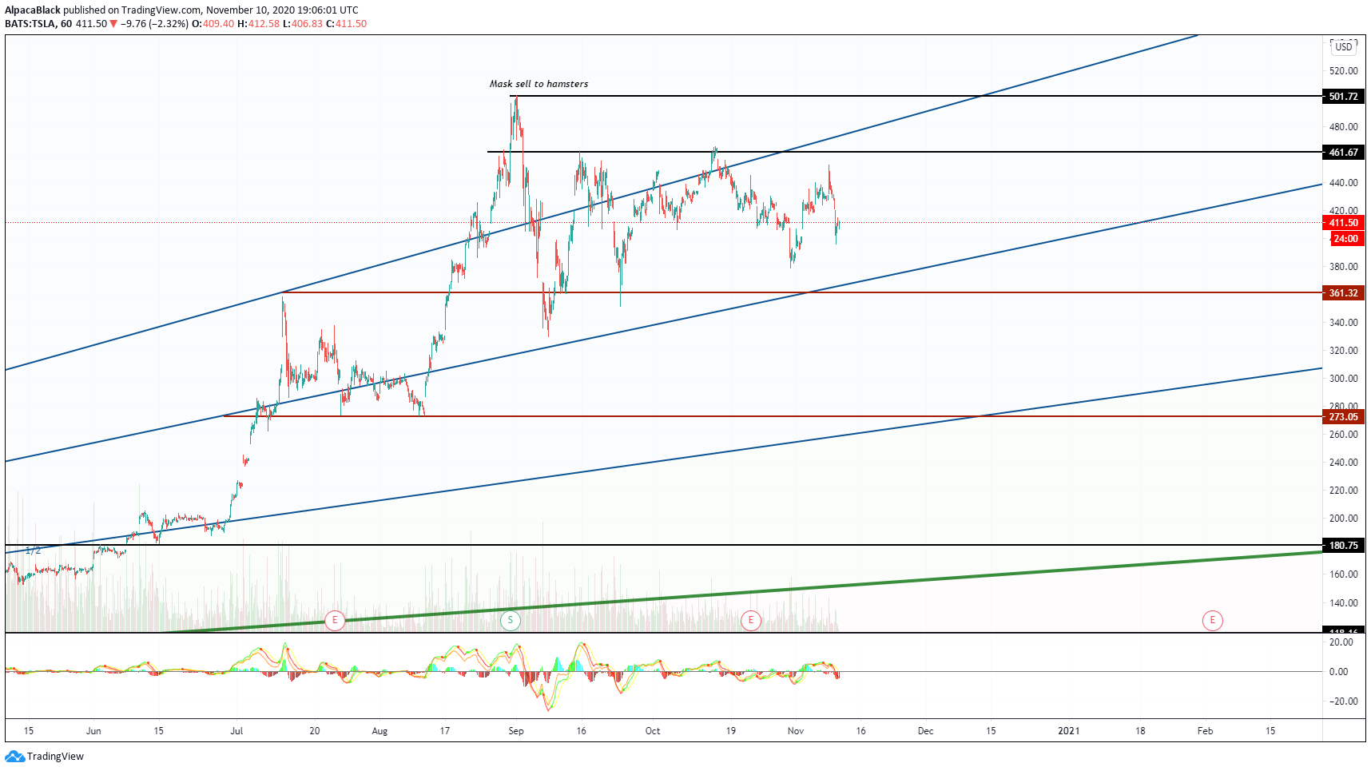Click the Dec date axis label

pos(925,731)
